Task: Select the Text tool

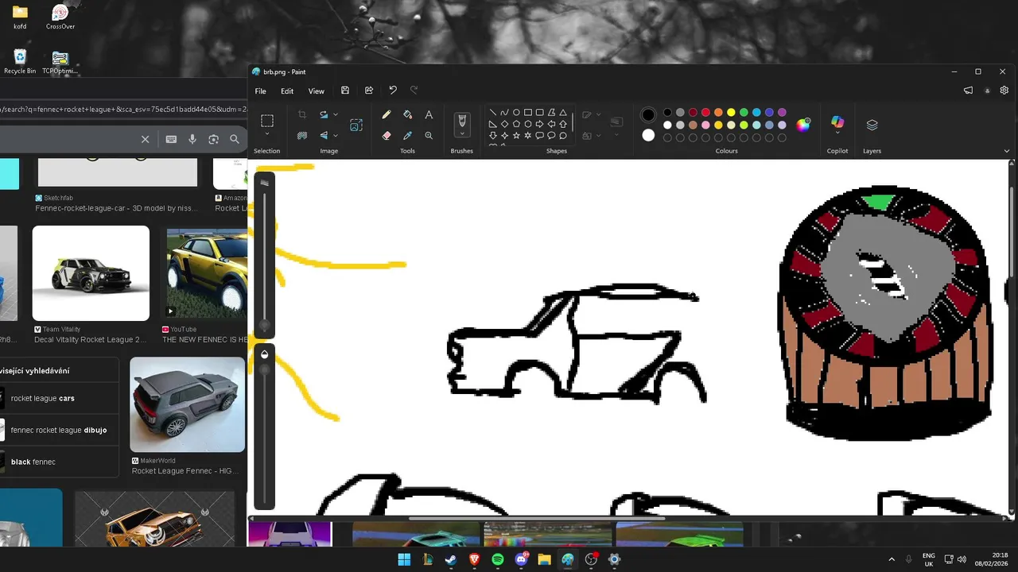Action: [429, 114]
